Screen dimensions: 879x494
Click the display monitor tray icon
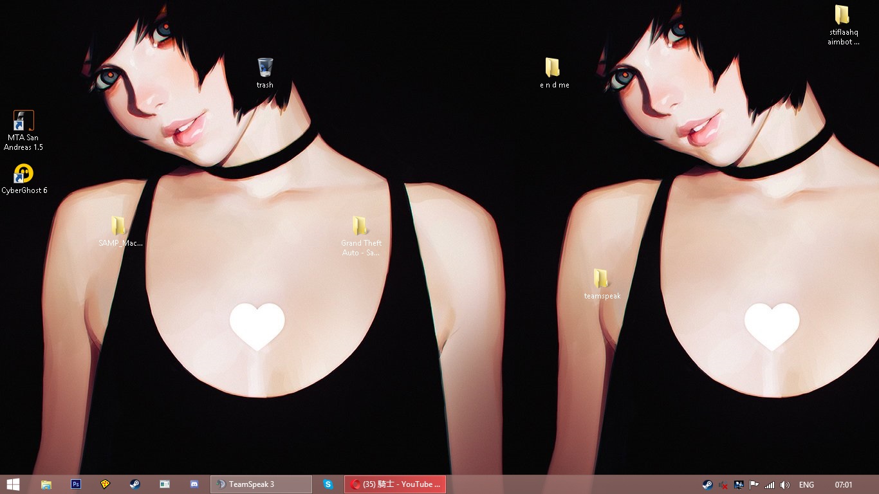pos(739,485)
